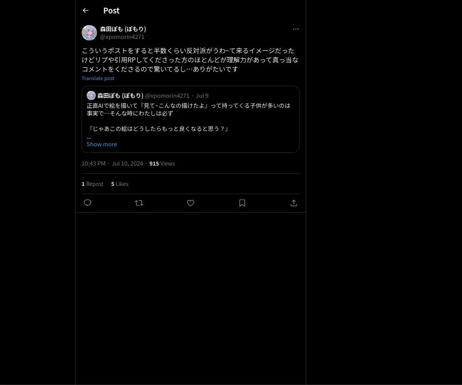This screenshot has height=385, width=462.
Task: Click author name 森田ぽも (ぽもり) at top
Action: click(123, 29)
